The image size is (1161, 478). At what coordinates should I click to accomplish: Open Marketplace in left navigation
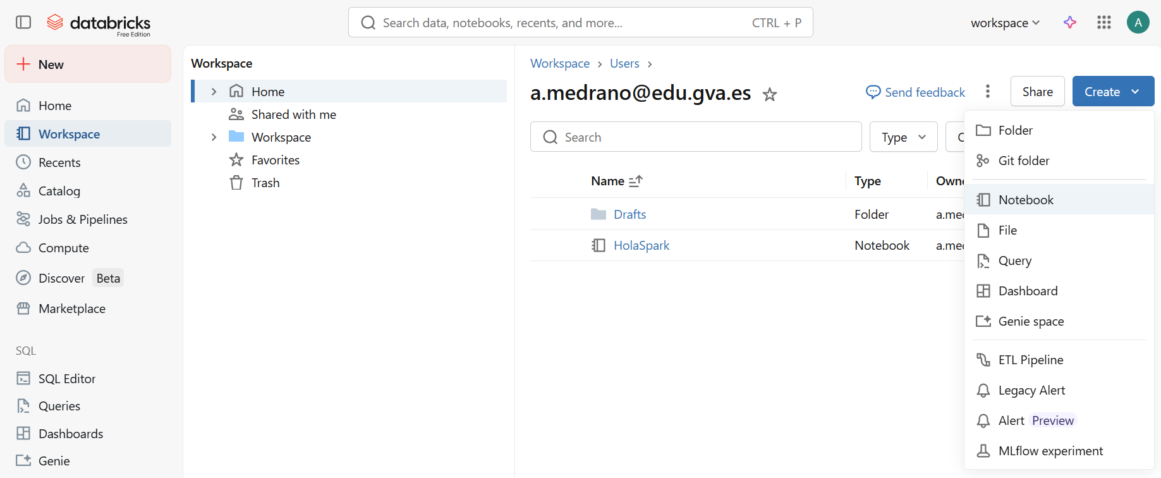pos(88,309)
